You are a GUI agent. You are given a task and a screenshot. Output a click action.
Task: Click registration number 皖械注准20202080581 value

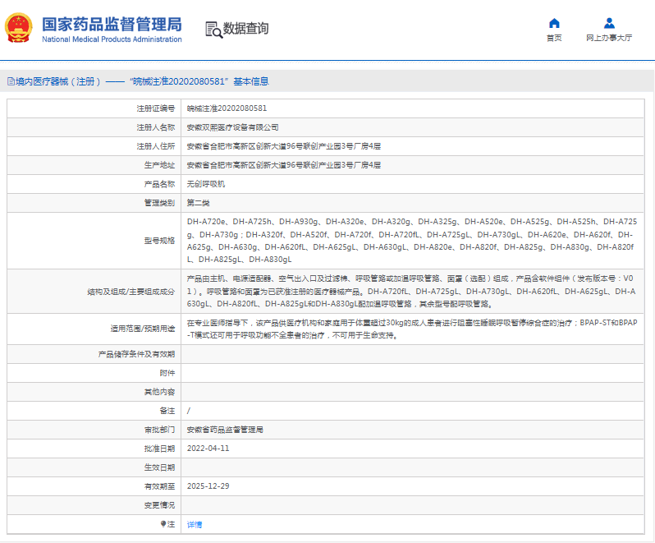pyautogui.click(x=227, y=108)
